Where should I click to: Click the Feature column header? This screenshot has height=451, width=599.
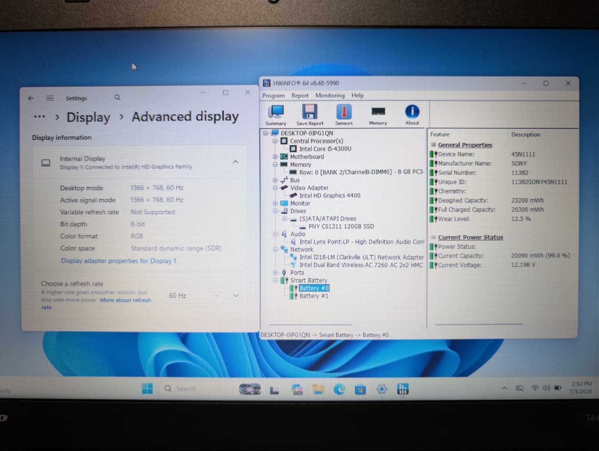[x=440, y=134]
